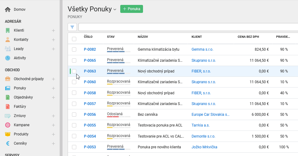Open Obchodné prípady in sidebar menu
The image size is (298, 156).
coord(29,79)
